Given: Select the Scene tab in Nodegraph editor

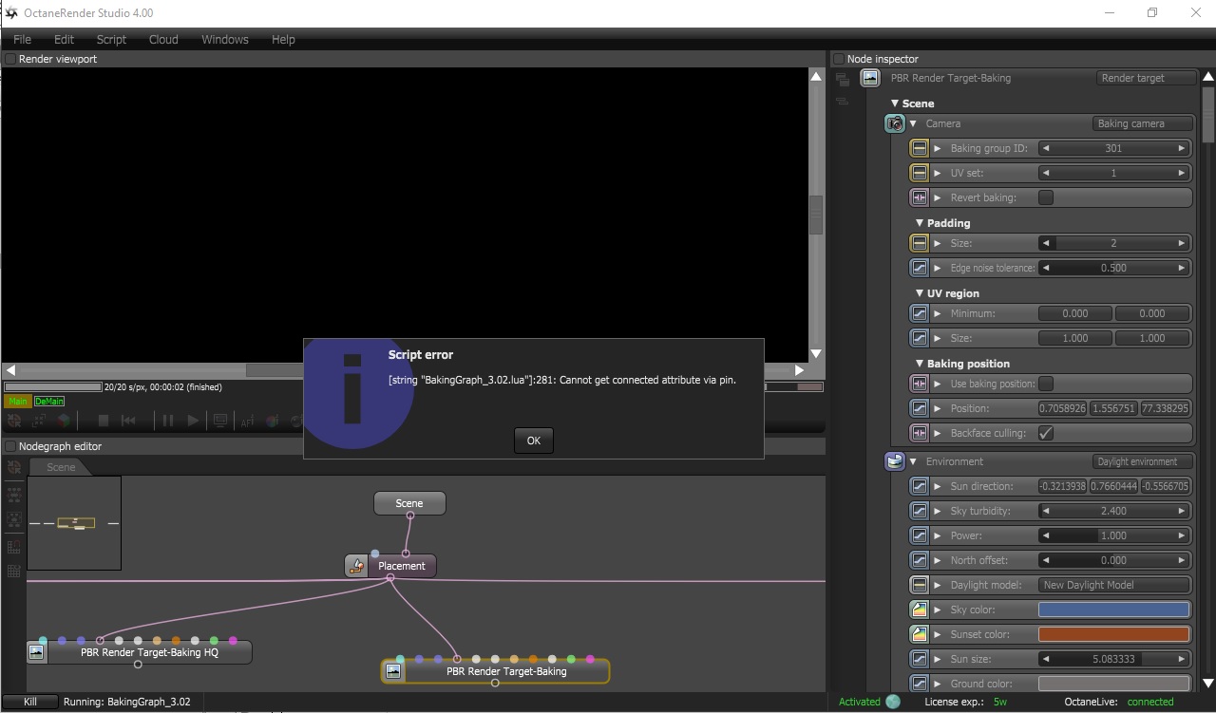Looking at the screenshot, I should pyautogui.click(x=61, y=467).
